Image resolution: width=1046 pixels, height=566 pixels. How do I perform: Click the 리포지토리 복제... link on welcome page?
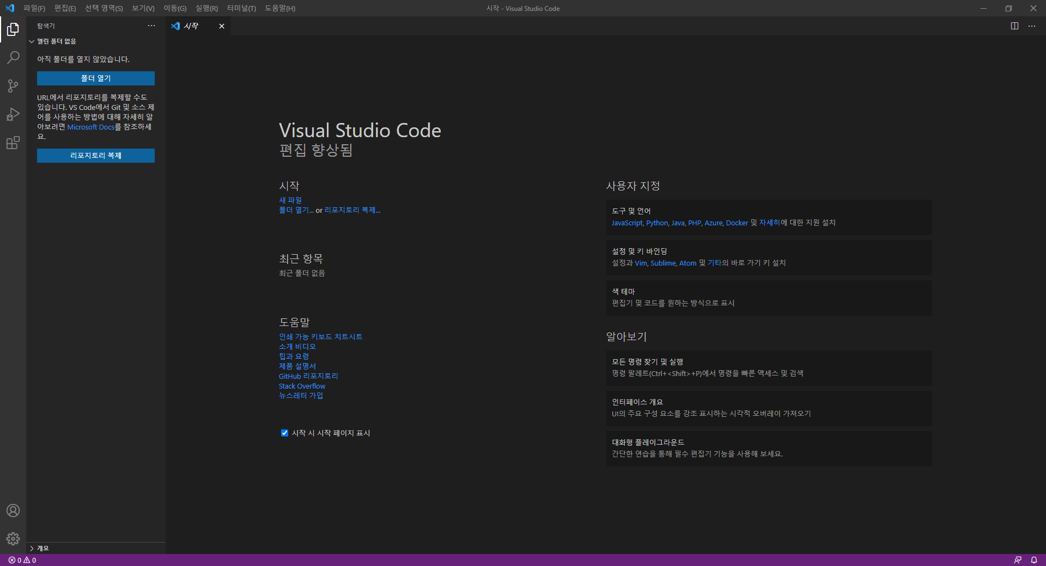pos(352,210)
